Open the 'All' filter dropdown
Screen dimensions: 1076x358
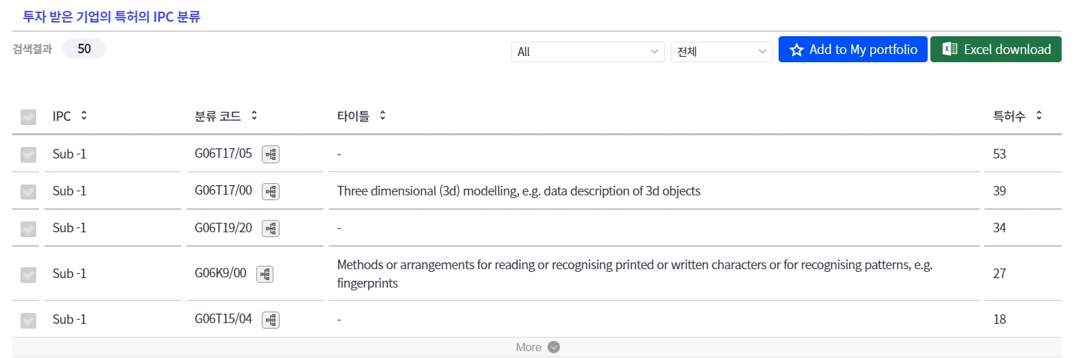pos(587,52)
